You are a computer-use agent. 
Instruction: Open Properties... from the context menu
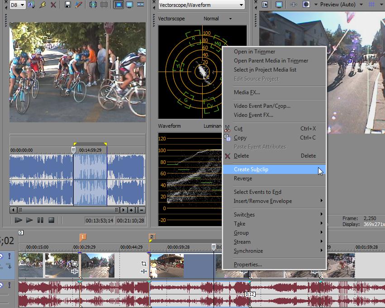(247, 265)
